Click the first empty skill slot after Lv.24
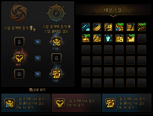 point(142,38)
